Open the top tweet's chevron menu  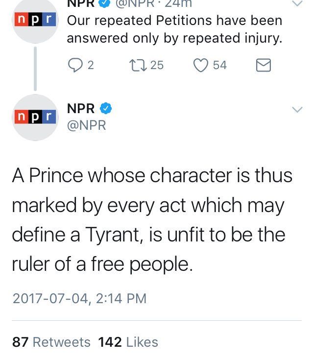click(x=297, y=4)
